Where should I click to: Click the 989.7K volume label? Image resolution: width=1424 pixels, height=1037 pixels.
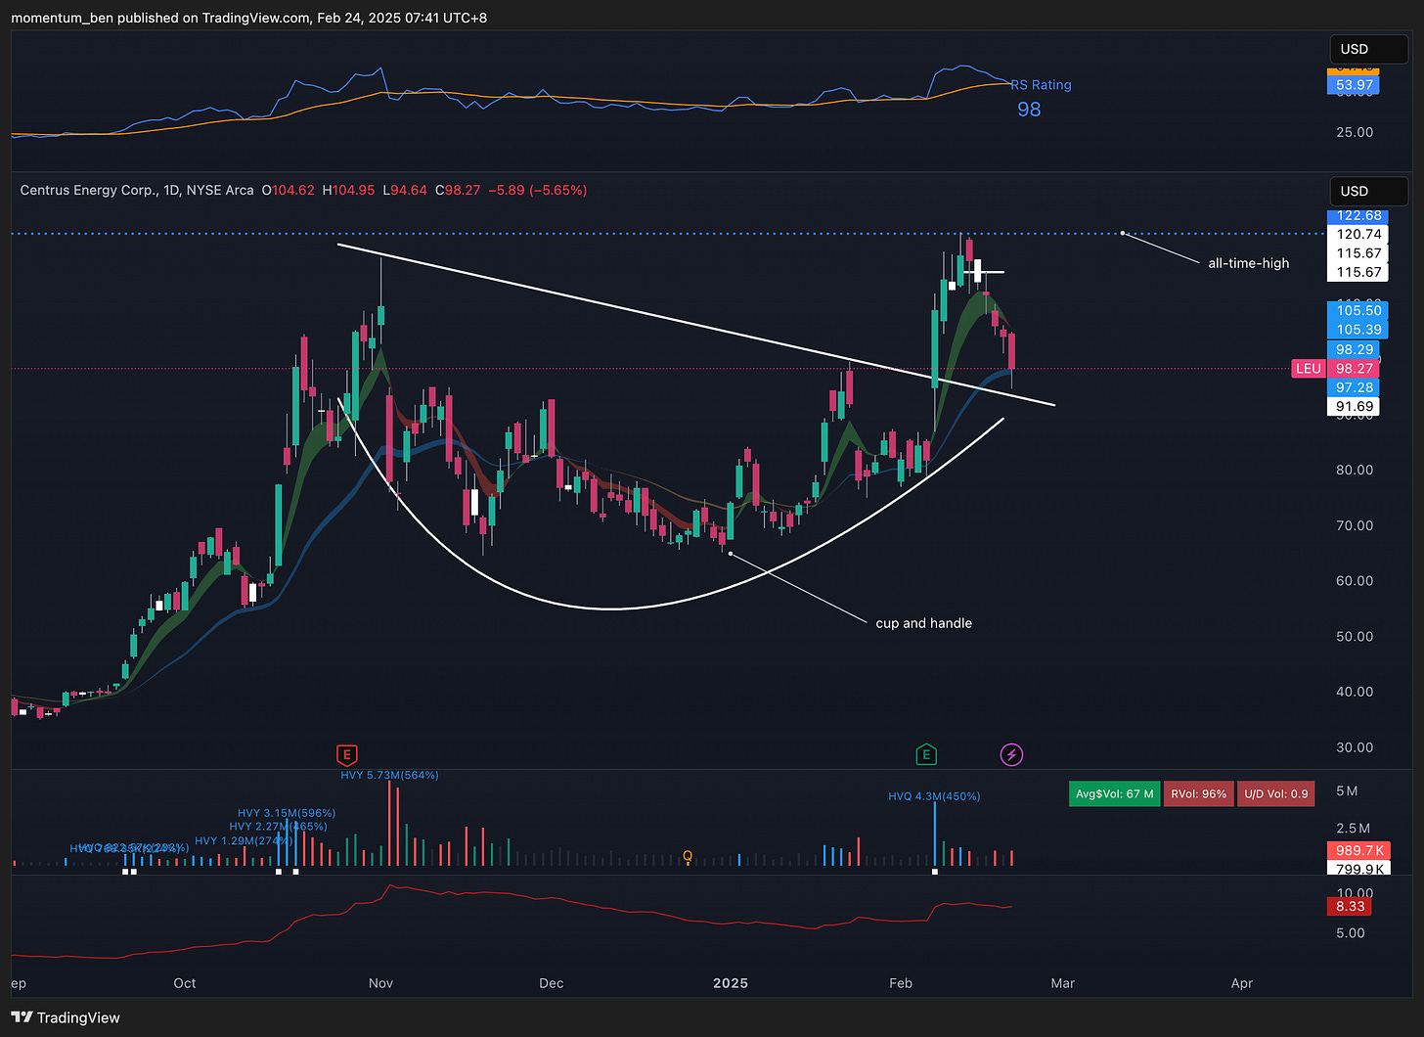[x=1359, y=850]
